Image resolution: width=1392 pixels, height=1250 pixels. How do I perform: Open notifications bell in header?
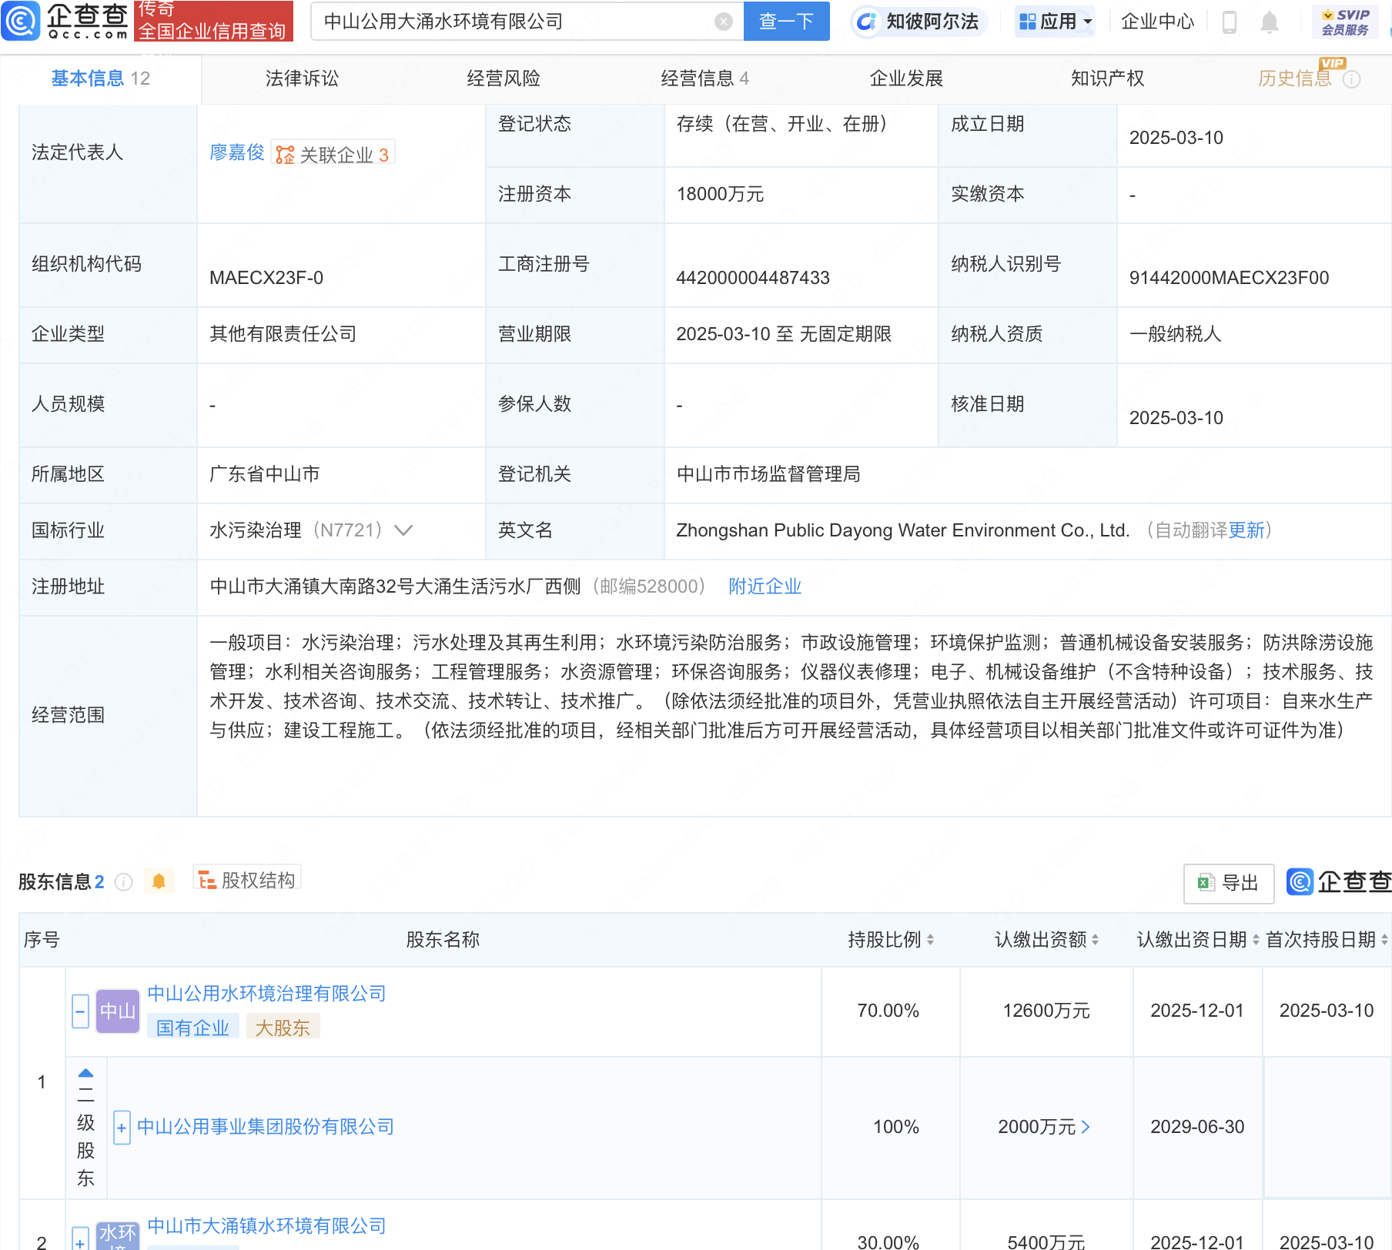(1270, 22)
